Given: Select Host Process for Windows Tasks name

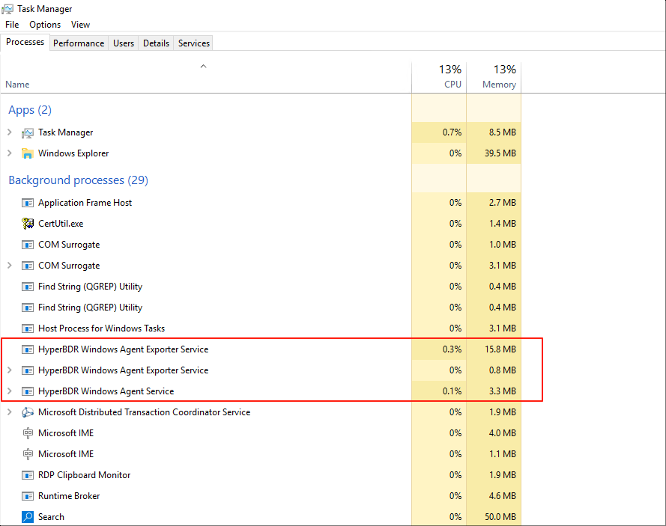Looking at the screenshot, I should [x=102, y=328].
